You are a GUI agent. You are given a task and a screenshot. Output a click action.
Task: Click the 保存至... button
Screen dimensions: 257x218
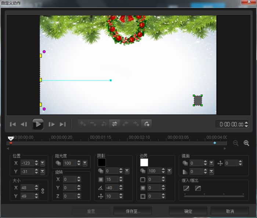[133, 211]
